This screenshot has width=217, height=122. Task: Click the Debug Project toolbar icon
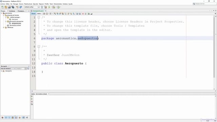54,7
